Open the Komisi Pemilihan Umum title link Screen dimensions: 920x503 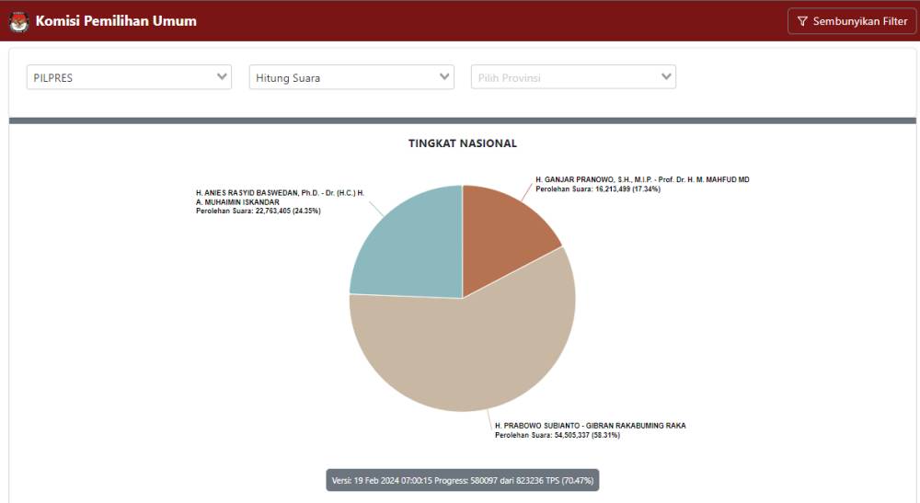[x=116, y=21]
